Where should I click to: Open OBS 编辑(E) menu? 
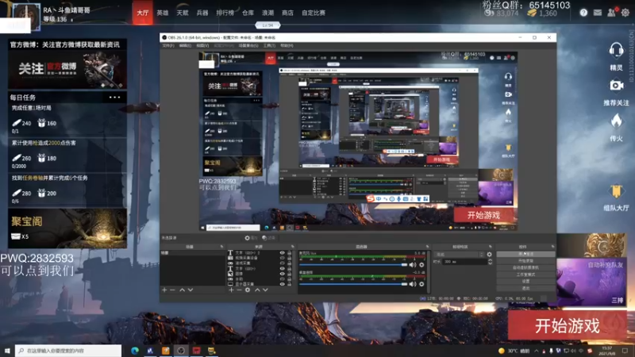(185, 46)
